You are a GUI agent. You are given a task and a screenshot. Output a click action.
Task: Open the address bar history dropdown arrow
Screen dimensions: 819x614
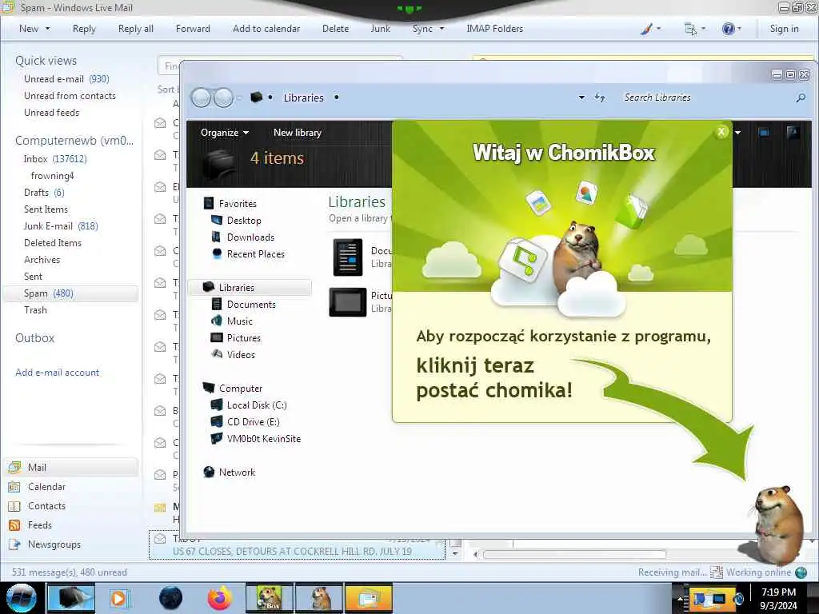click(581, 98)
